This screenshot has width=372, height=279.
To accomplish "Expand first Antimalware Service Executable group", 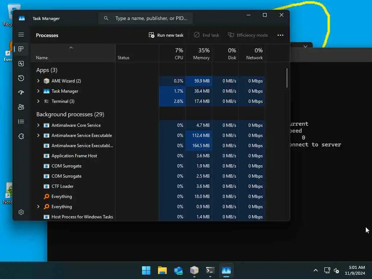I will tap(38, 136).
